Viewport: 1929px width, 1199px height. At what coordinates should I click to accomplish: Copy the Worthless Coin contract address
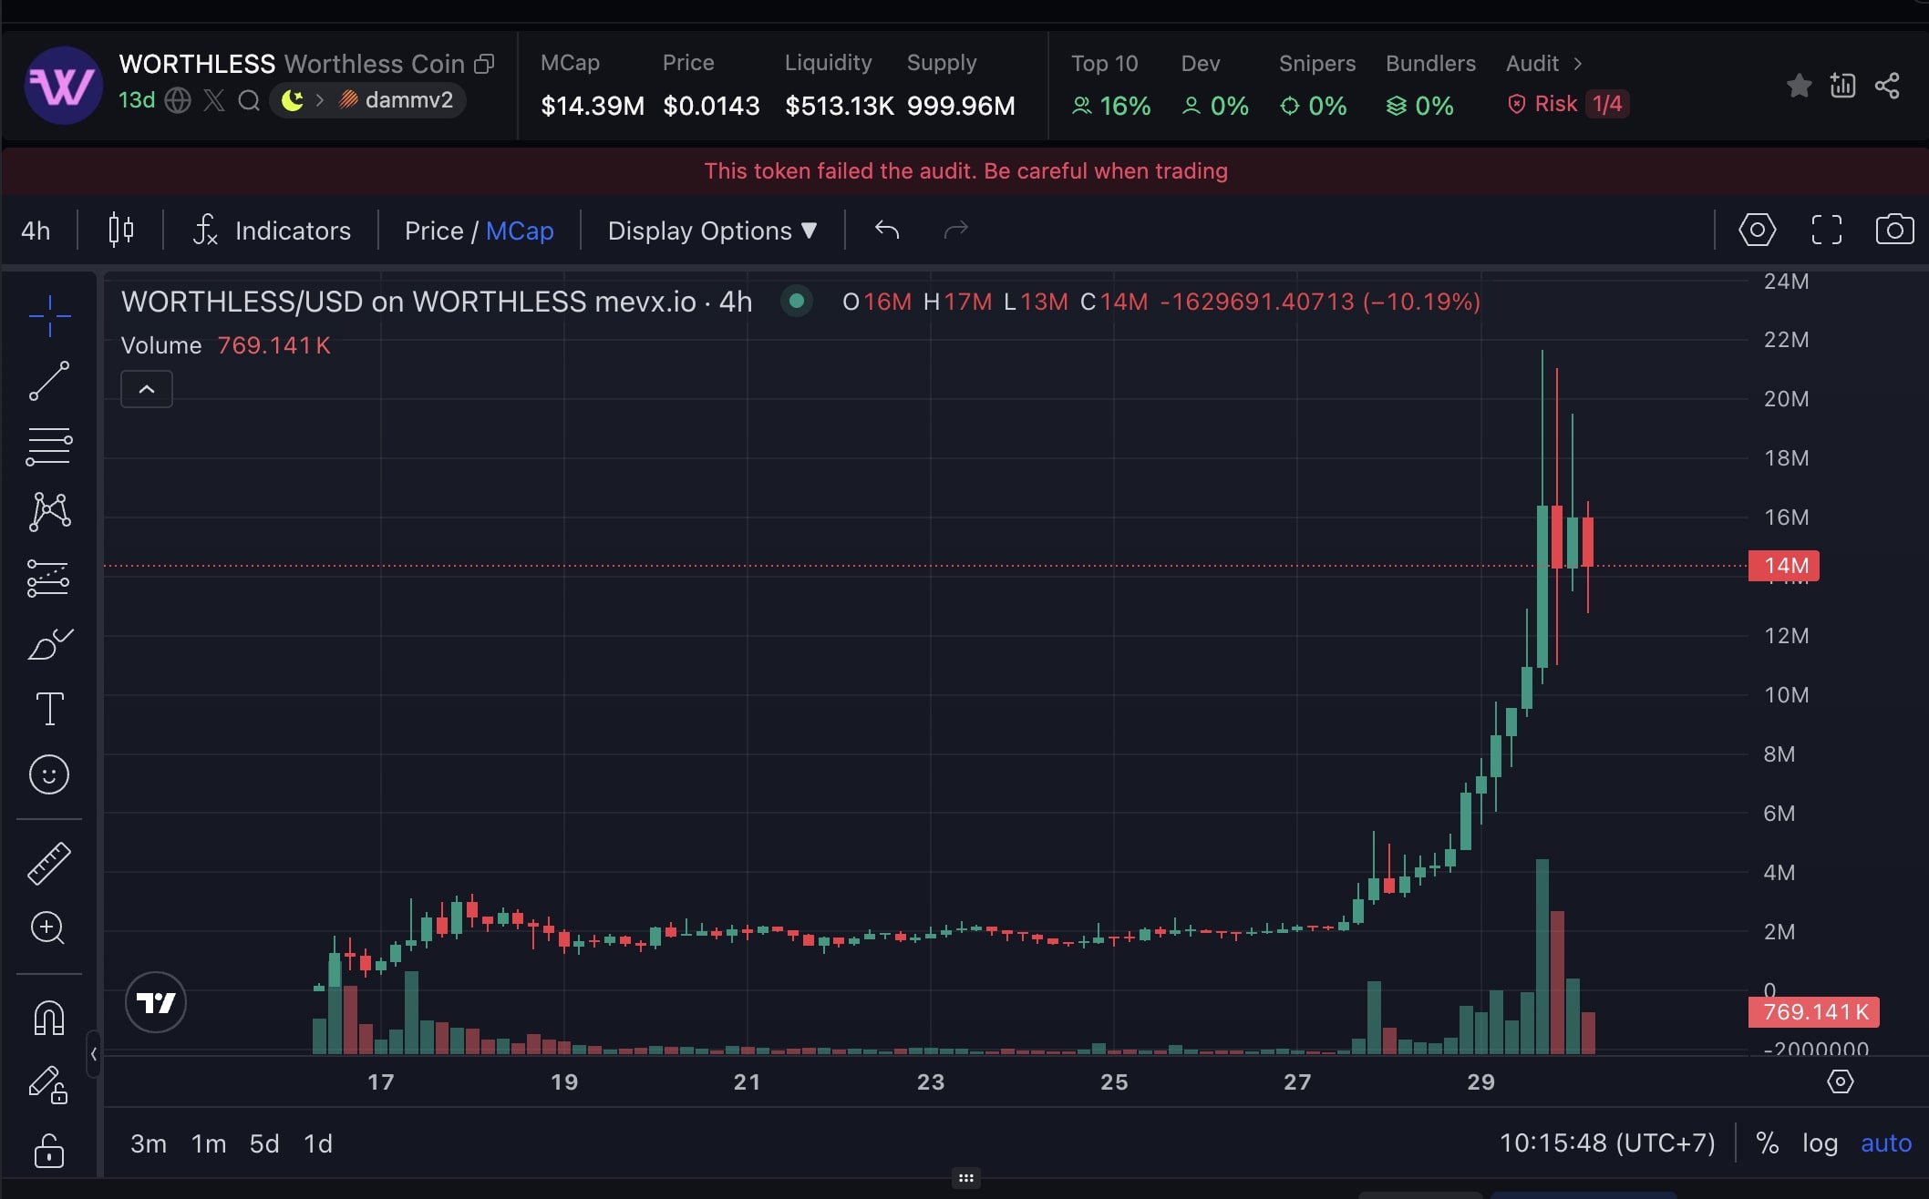click(484, 64)
